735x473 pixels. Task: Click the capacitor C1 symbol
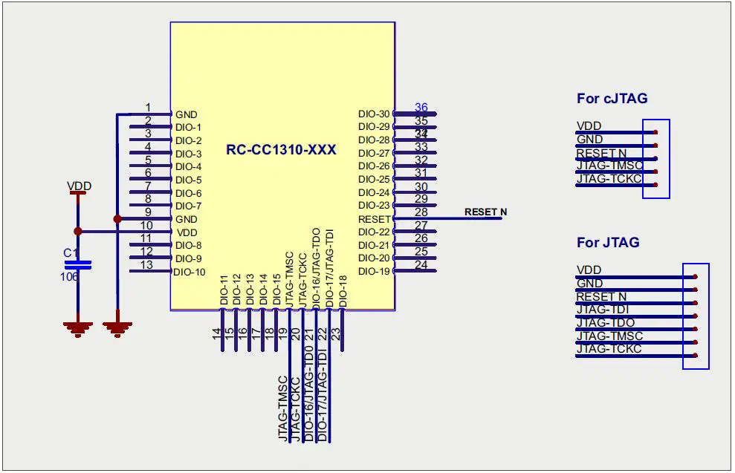(x=78, y=265)
